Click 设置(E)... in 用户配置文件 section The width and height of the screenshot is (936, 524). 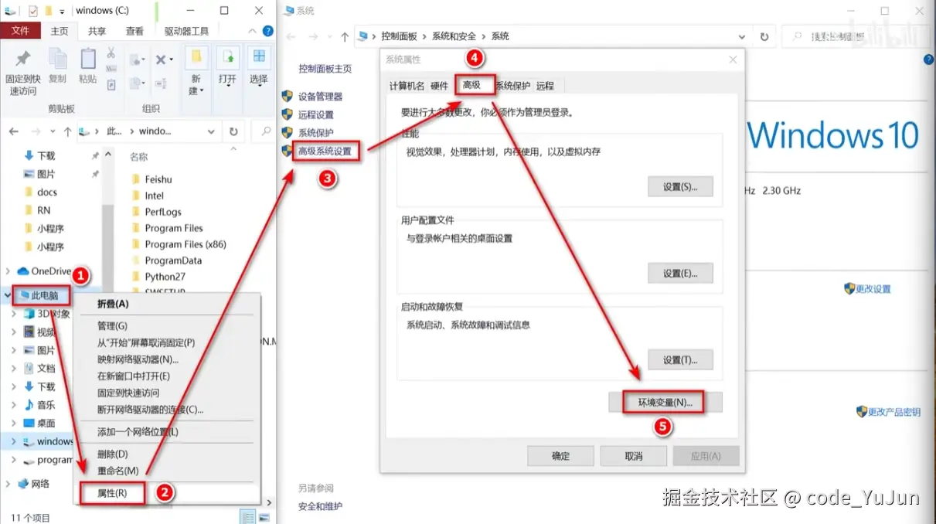click(x=680, y=274)
